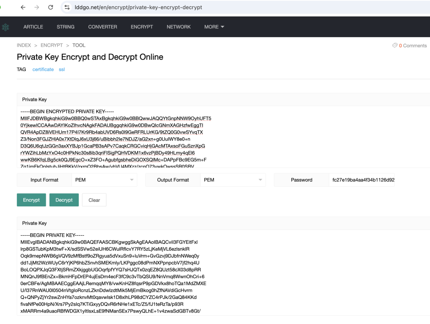
Task: Open the ARTICLE menu
Action: (33, 27)
